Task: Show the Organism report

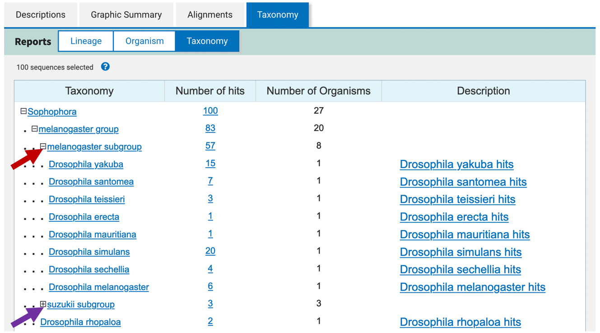Action: click(x=144, y=41)
